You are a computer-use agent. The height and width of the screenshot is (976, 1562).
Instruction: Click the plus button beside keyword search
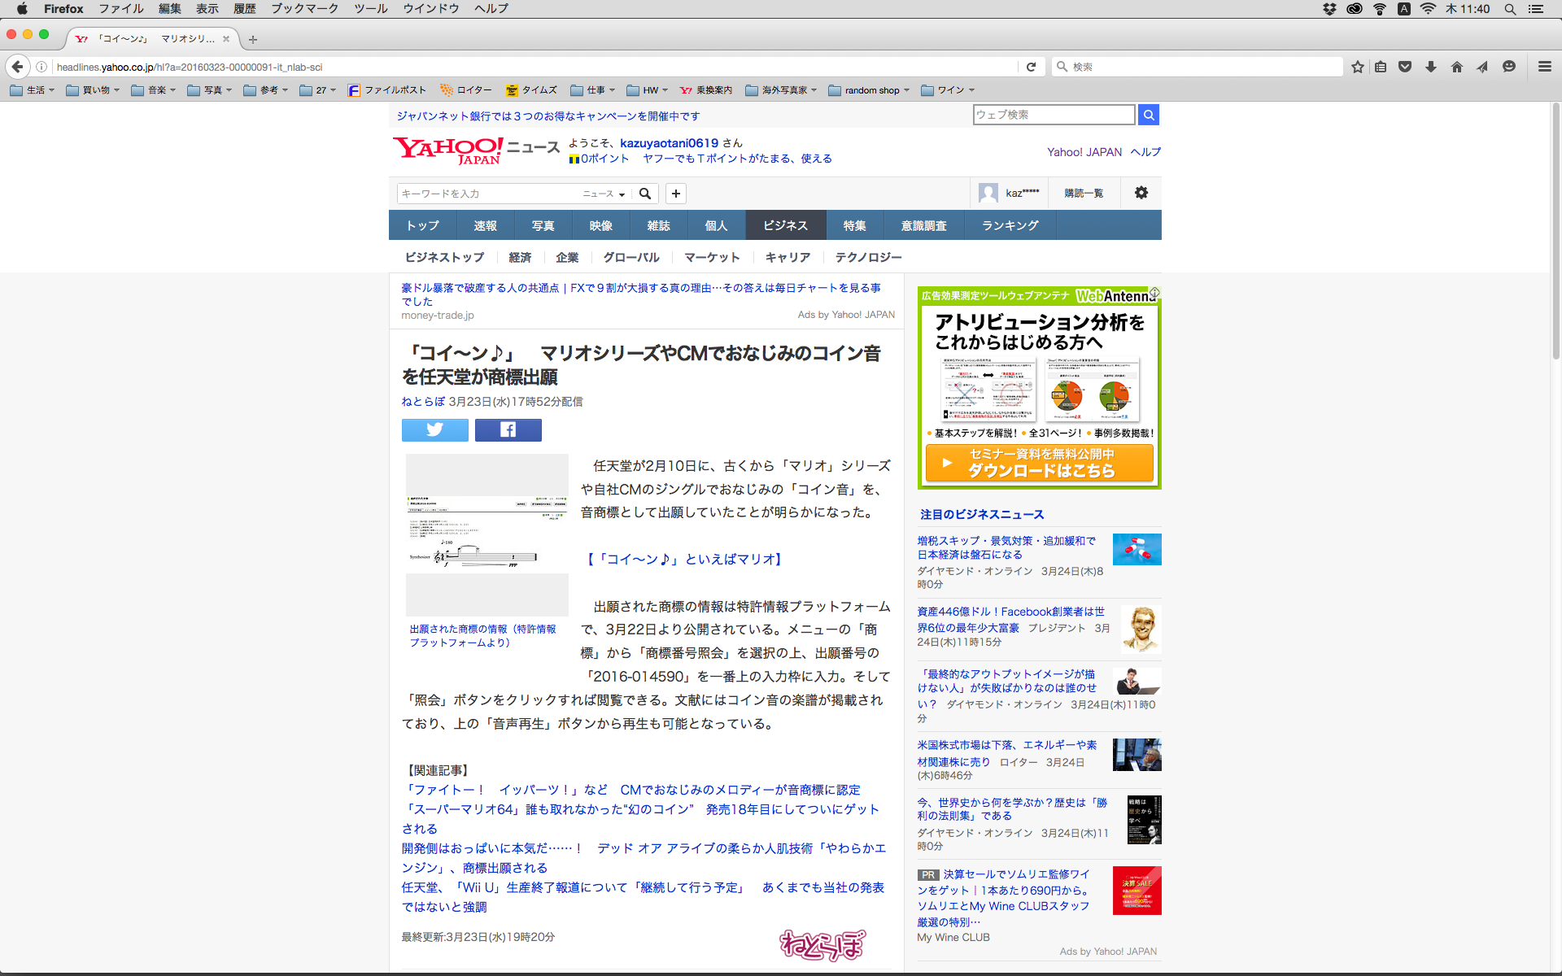675,194
